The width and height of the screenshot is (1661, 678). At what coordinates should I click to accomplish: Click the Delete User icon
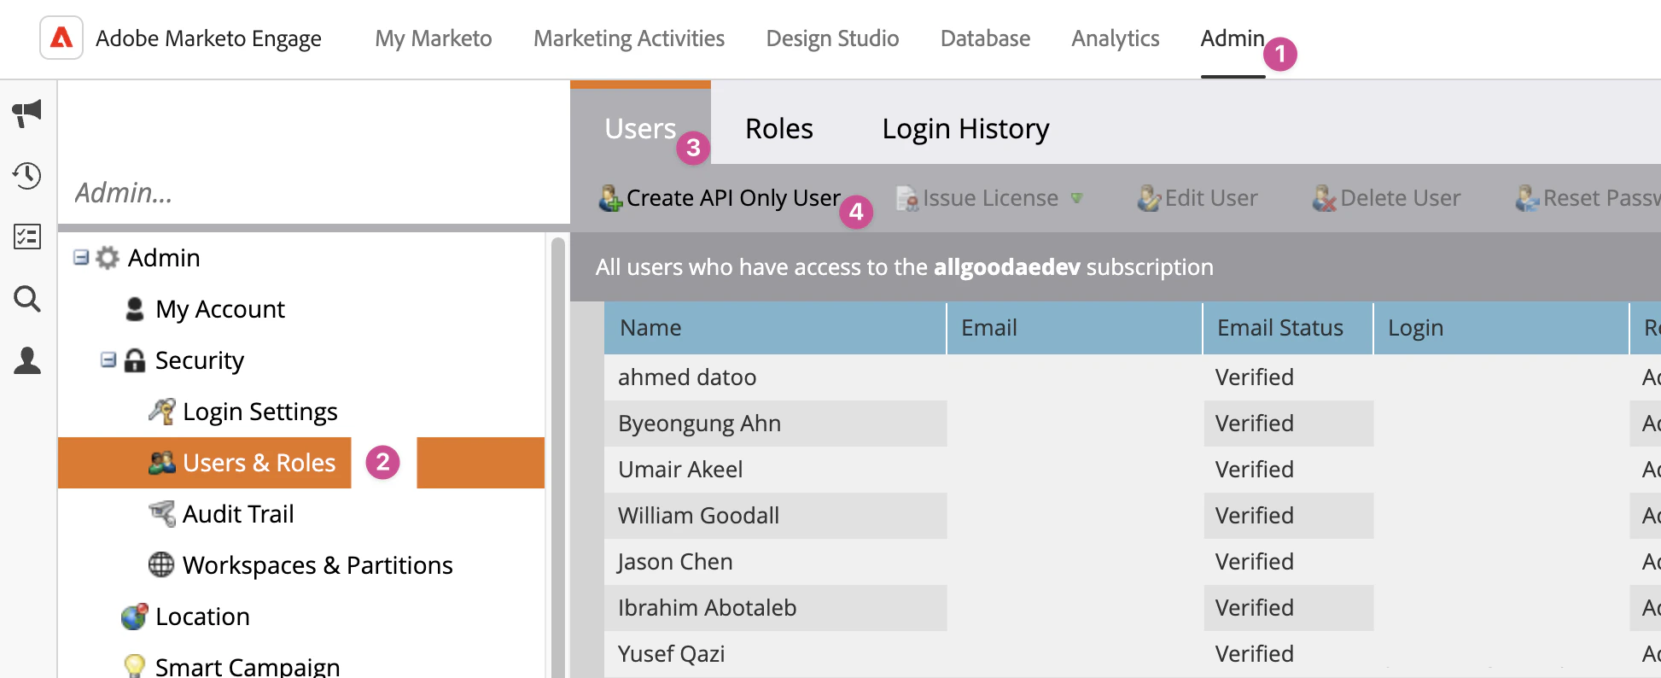point(1324,198)
